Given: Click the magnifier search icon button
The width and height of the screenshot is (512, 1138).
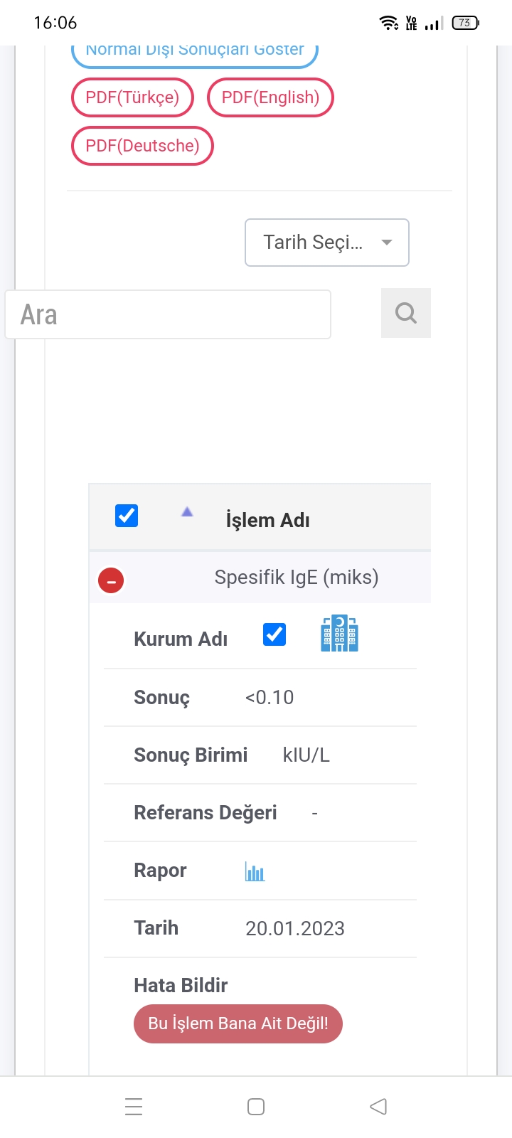Looking at the screenshot, I should tap(405, 313).
